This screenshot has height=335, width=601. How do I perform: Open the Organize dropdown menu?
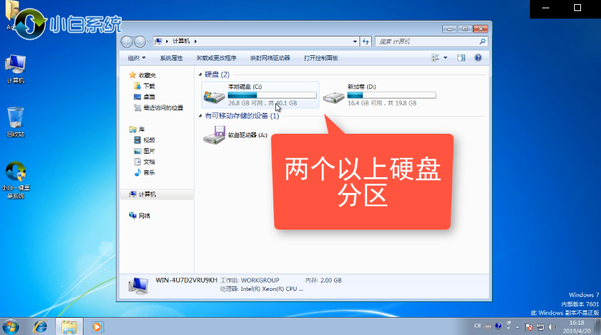click(x=137, y=58)
